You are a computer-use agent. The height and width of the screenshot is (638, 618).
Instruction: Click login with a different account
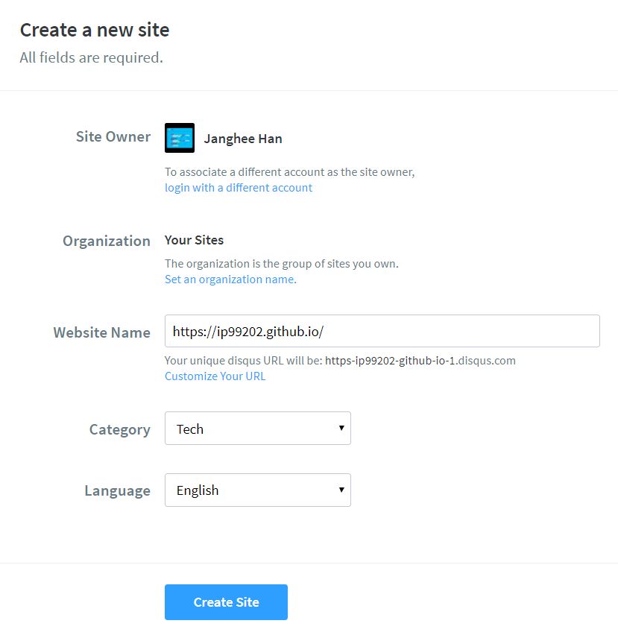pos(238,187)
